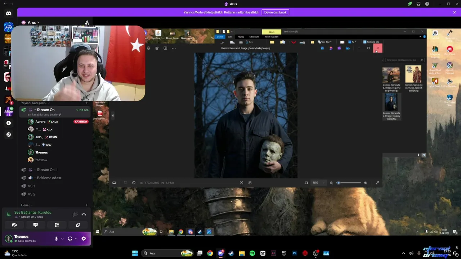Screen dimensions: 461x259
Task: Open the Activities launcher button
Action: pyautogui.click(x=57, y=225)
